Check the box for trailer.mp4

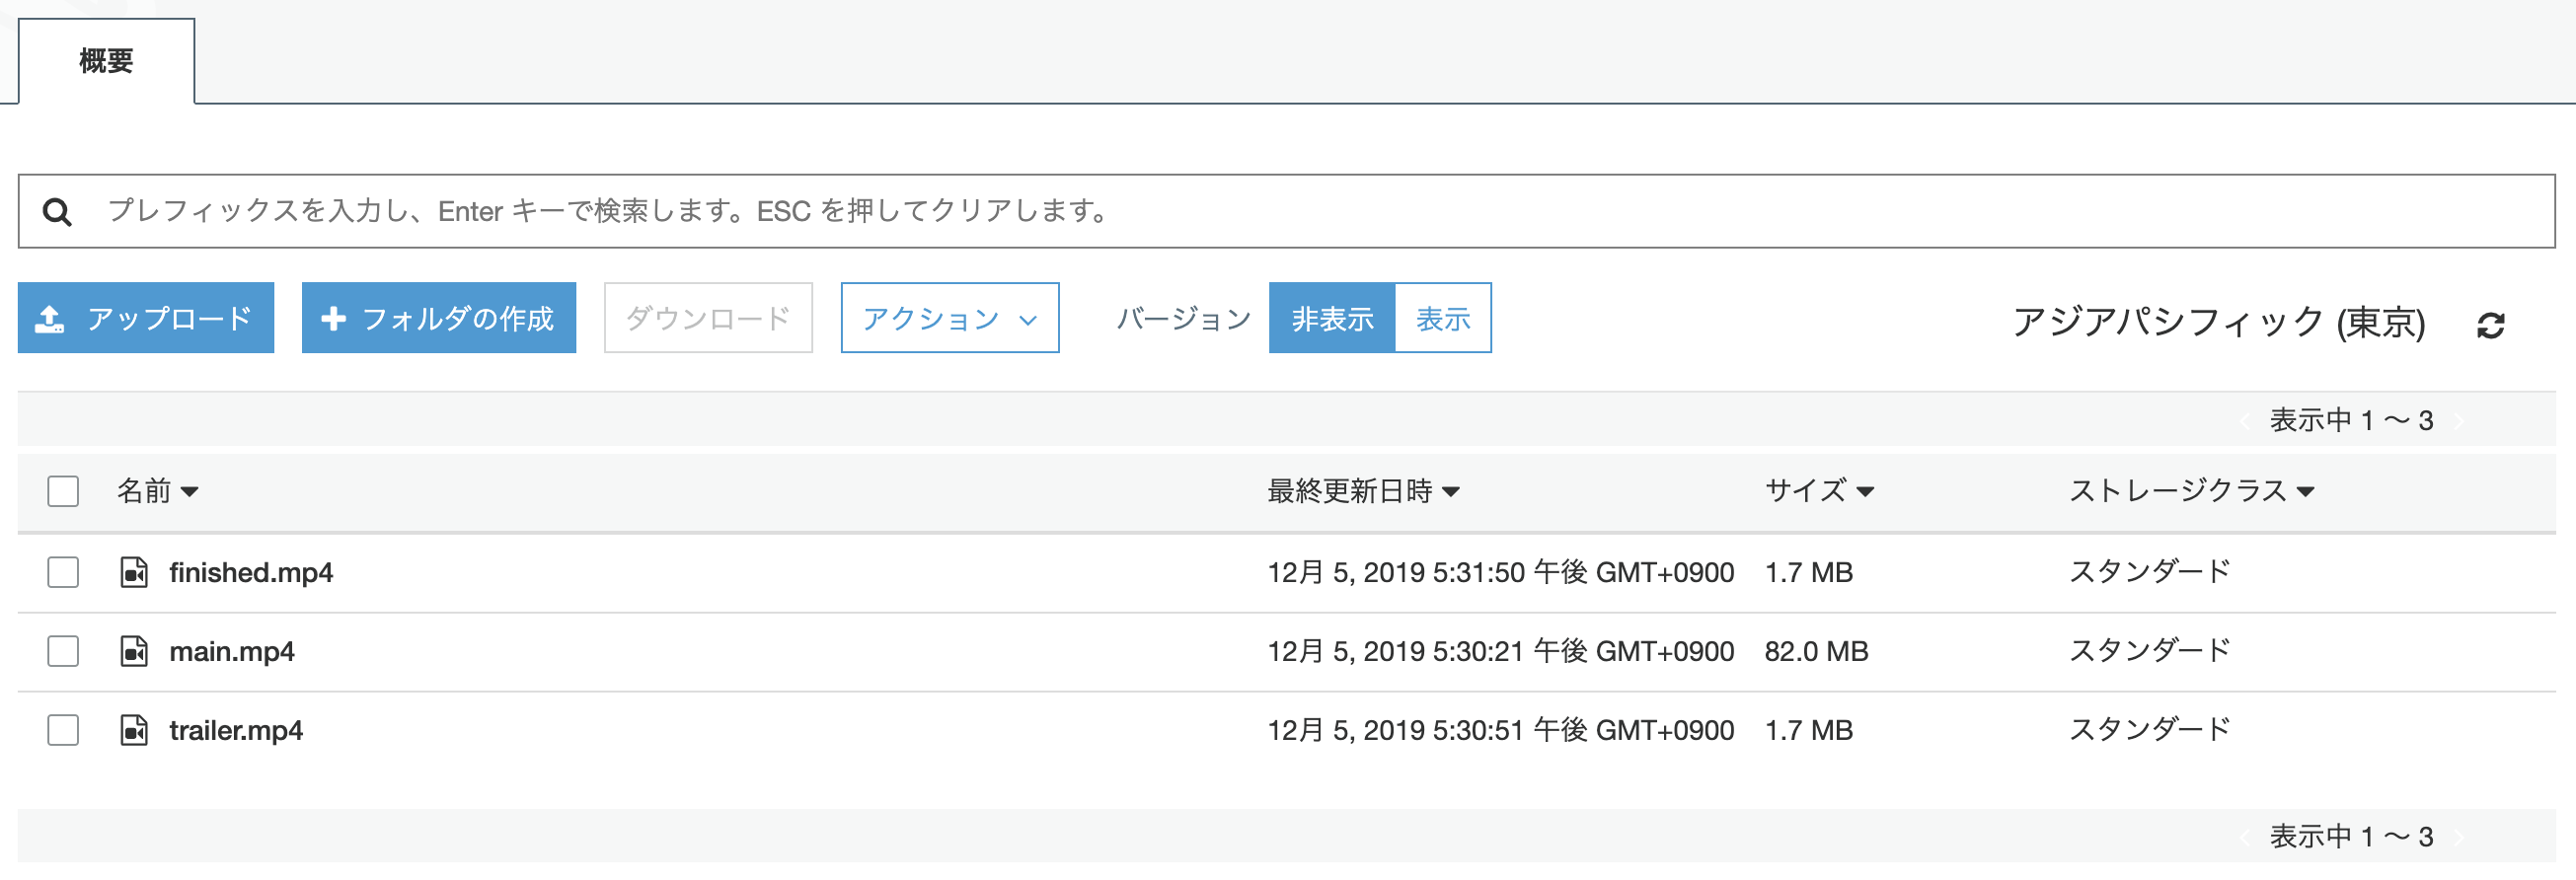coord(63,730)
